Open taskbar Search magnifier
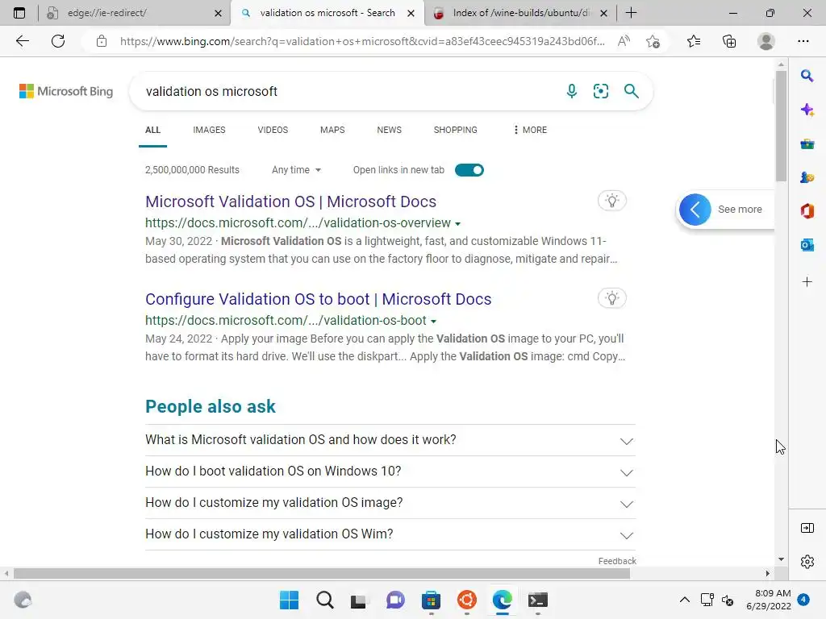Viewport: 826px width, 619px height. tap(325, 600)
